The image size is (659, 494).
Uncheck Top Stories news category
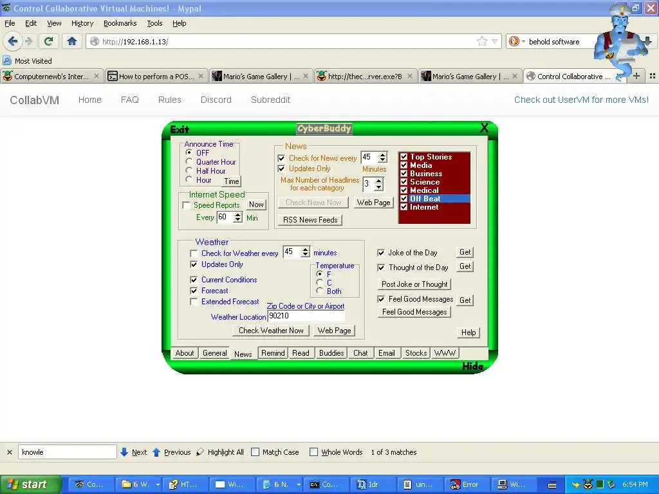(x=404, y=157)
